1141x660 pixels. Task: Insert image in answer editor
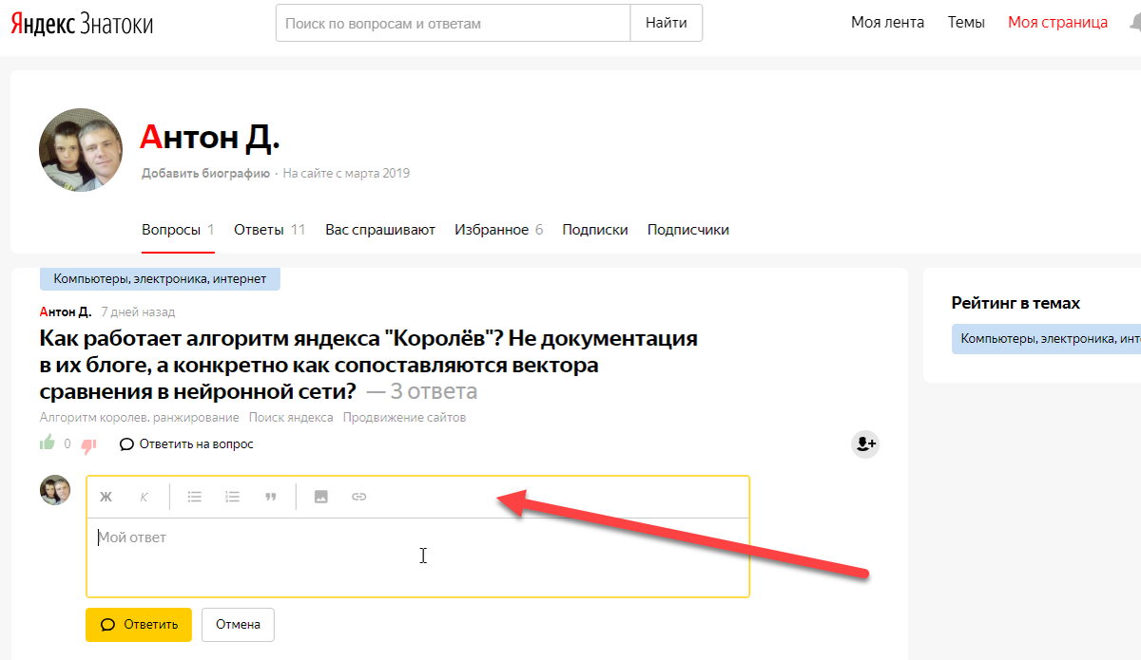[x=321, y=497]
